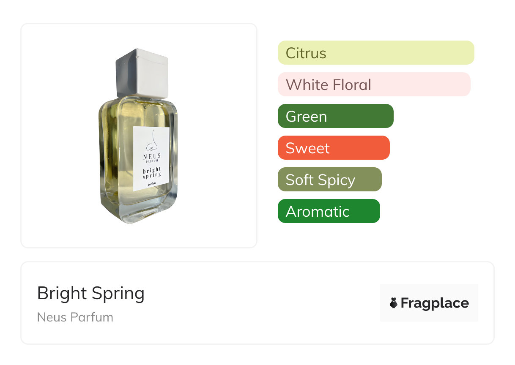This screenshot has height=365, width=515.
Task: Open the Bright Spring title
Action: click(91, 293)
